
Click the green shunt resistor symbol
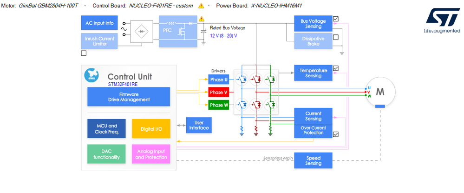tap(270, 130)
